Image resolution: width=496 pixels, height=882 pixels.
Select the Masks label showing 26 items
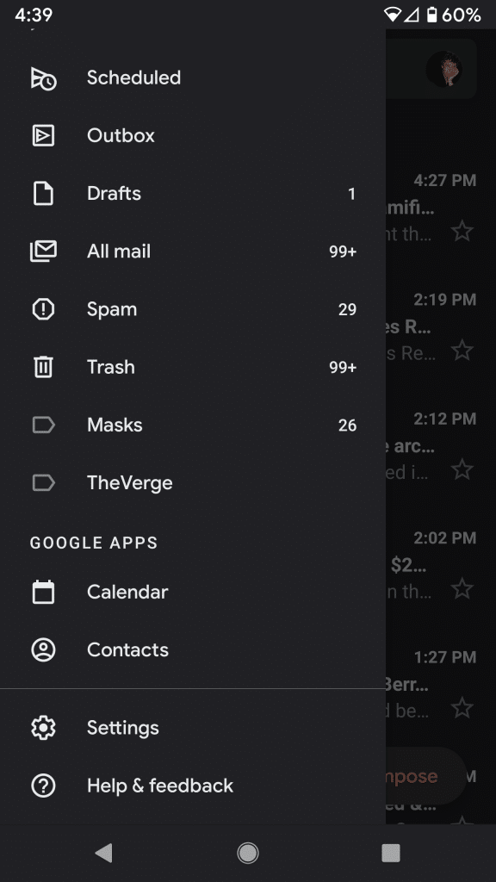[x=115, y=425]
